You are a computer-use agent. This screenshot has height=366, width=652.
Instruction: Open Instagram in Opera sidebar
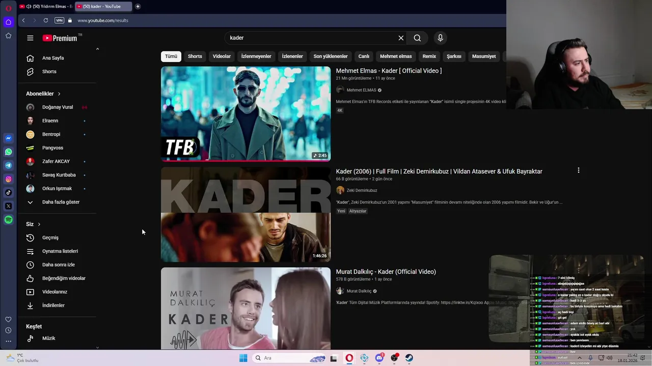click(x=8, y=179)
